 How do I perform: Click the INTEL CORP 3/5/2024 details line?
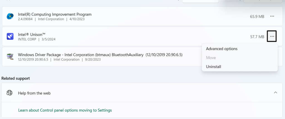point(37,39)
